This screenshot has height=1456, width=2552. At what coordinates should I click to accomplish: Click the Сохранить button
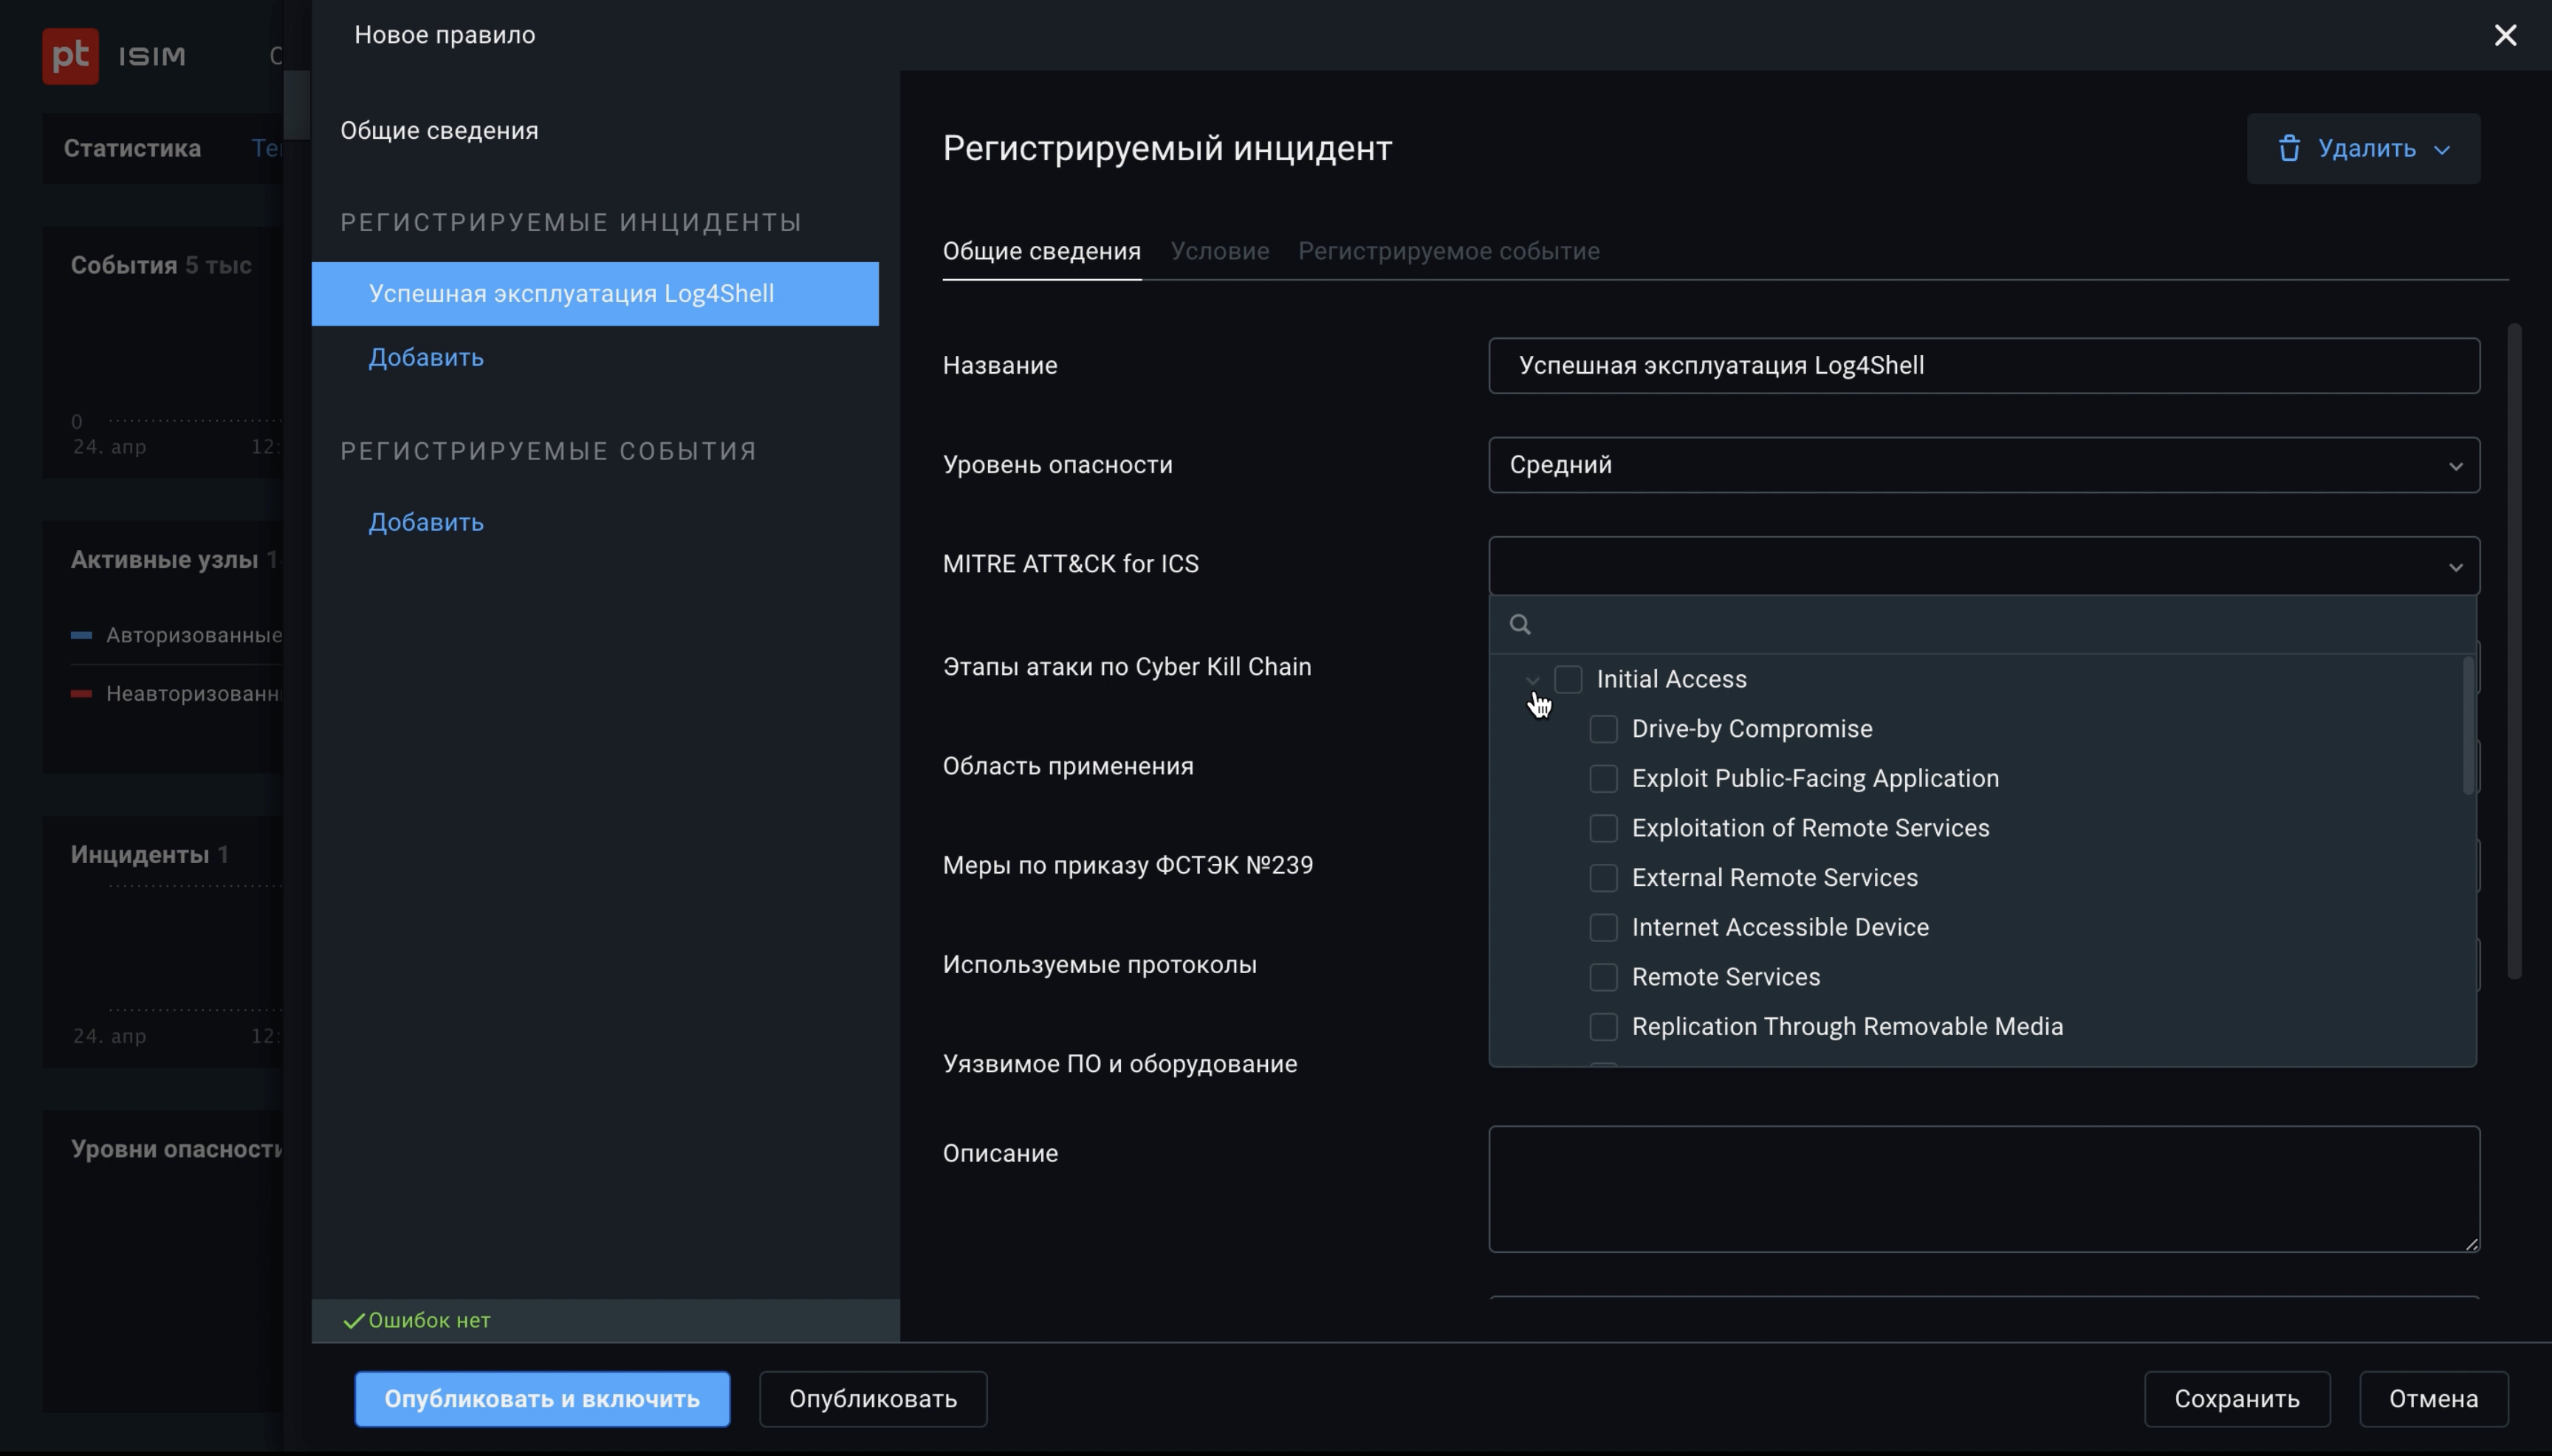pos(2236,1399)
